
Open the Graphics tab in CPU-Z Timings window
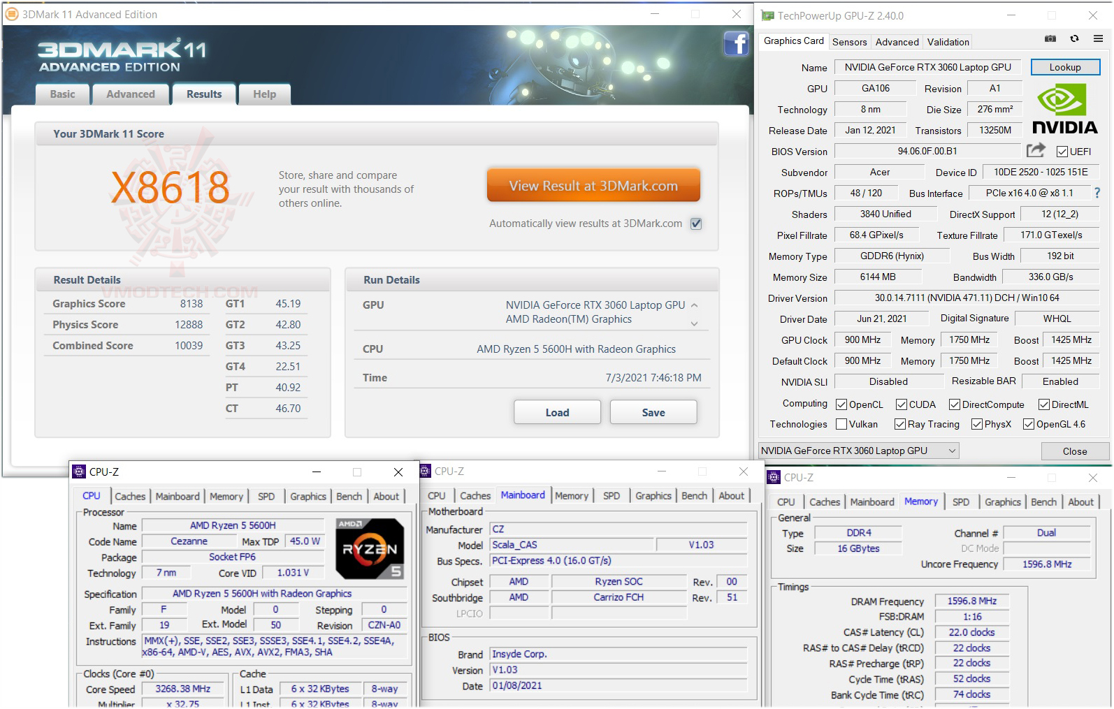pos(1002,502)
